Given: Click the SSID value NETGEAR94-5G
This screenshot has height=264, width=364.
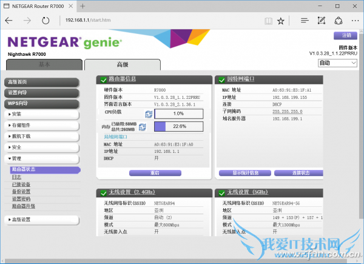Looking at the screenshot, I should point(286,203).
